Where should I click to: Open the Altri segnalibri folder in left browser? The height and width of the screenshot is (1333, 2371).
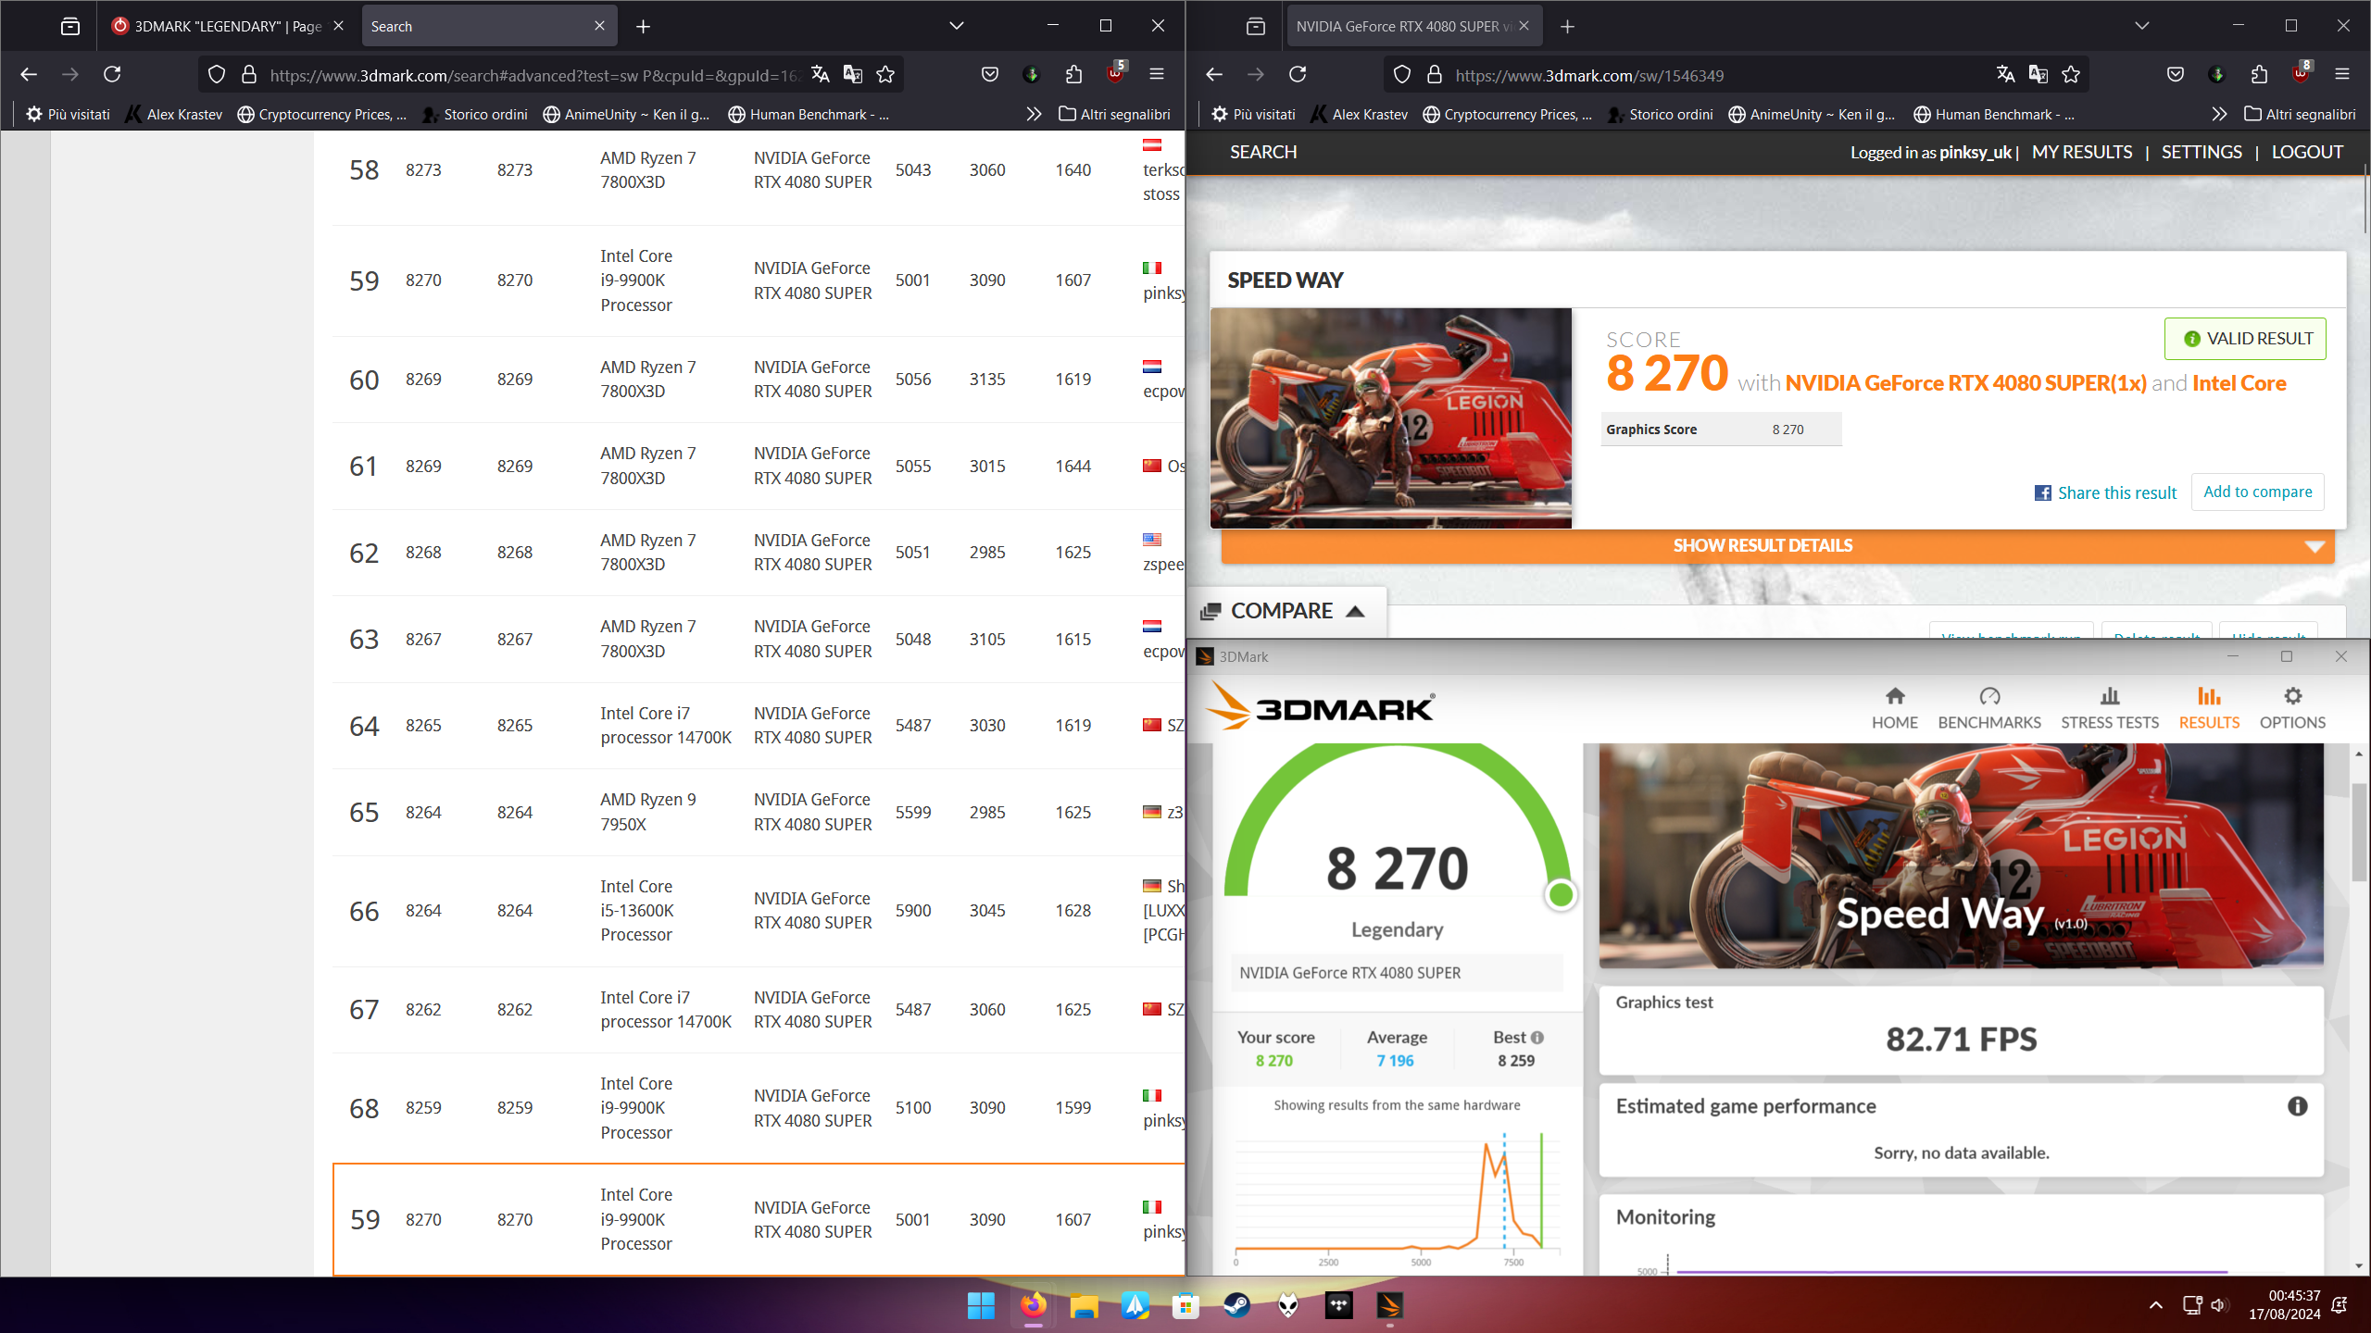[x=1114, y=114]
